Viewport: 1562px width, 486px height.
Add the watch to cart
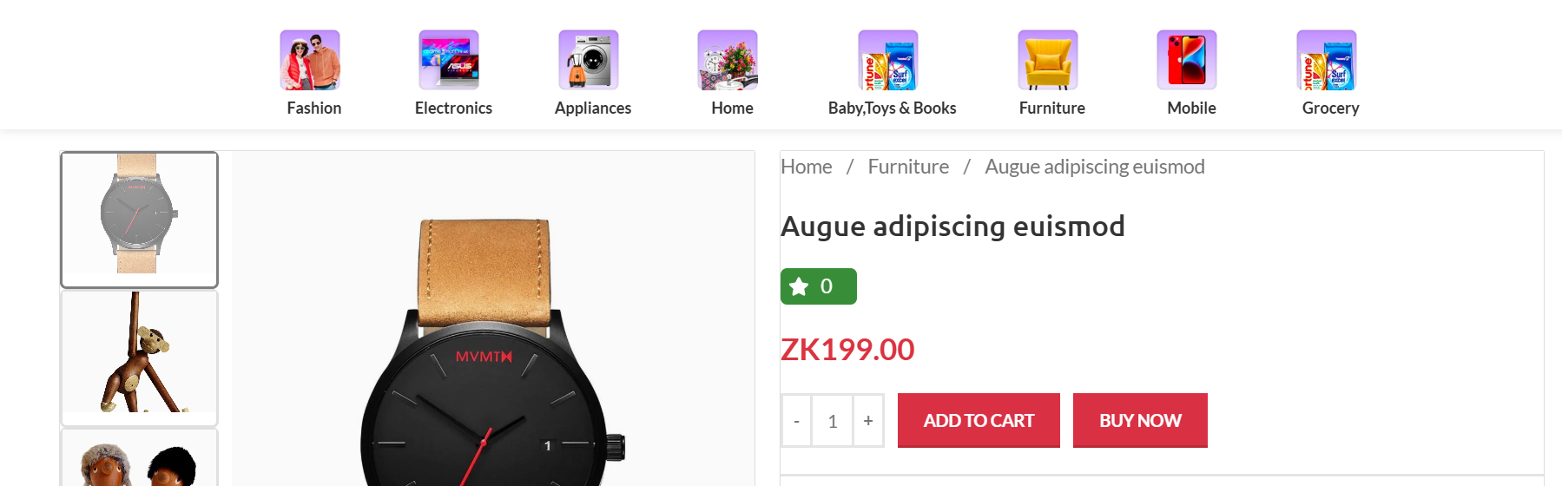pos(979,420)
